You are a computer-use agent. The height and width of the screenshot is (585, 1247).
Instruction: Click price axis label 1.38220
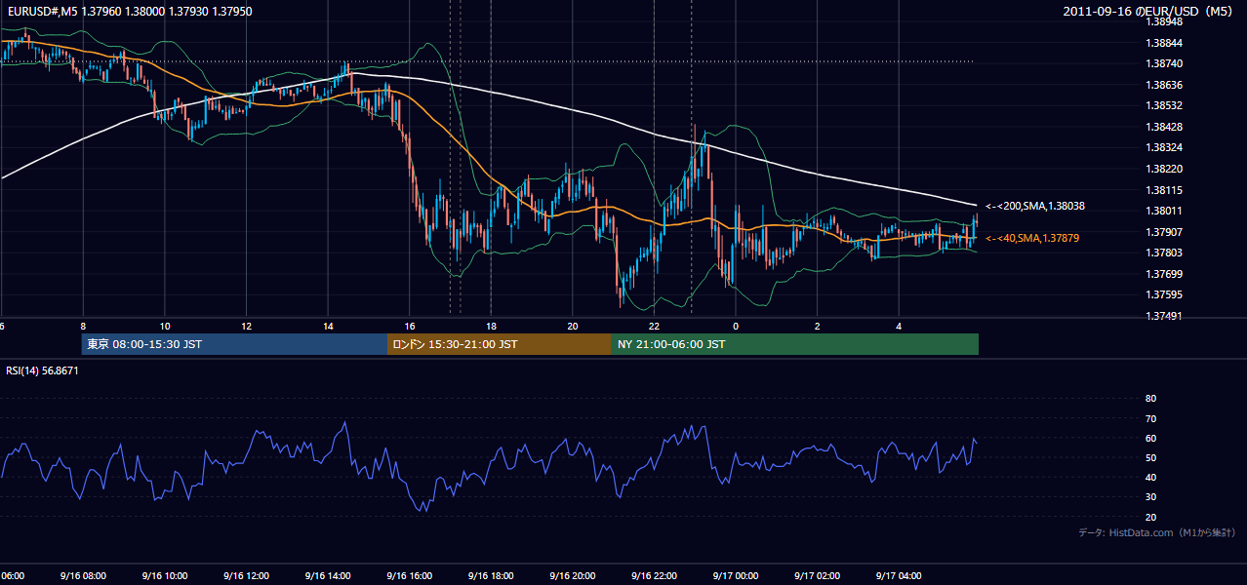1166,169
